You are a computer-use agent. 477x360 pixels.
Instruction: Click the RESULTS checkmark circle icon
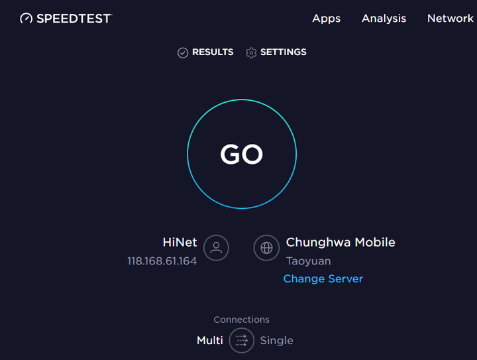(x=183, y=52)
